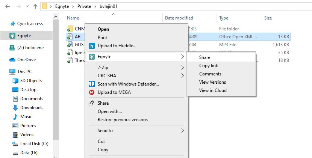The width and height of the screenshot is (312, 158).
Task: Click the navigation pane scrollbar thumb
Action: (x=56, y=80)
